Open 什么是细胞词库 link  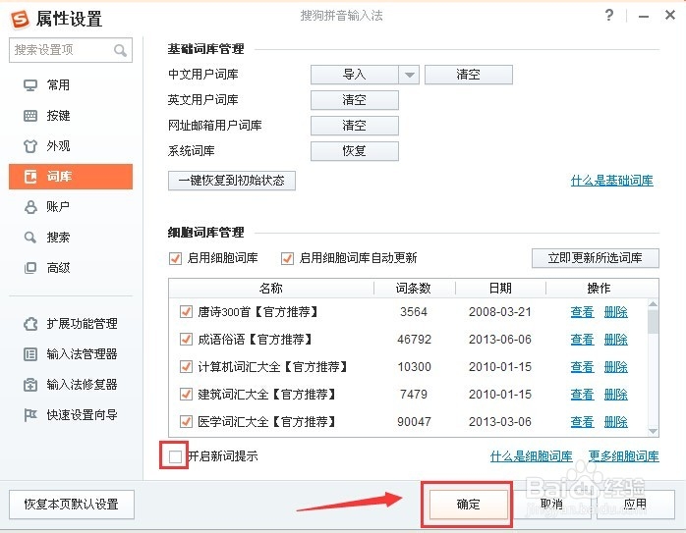[531, 456]
